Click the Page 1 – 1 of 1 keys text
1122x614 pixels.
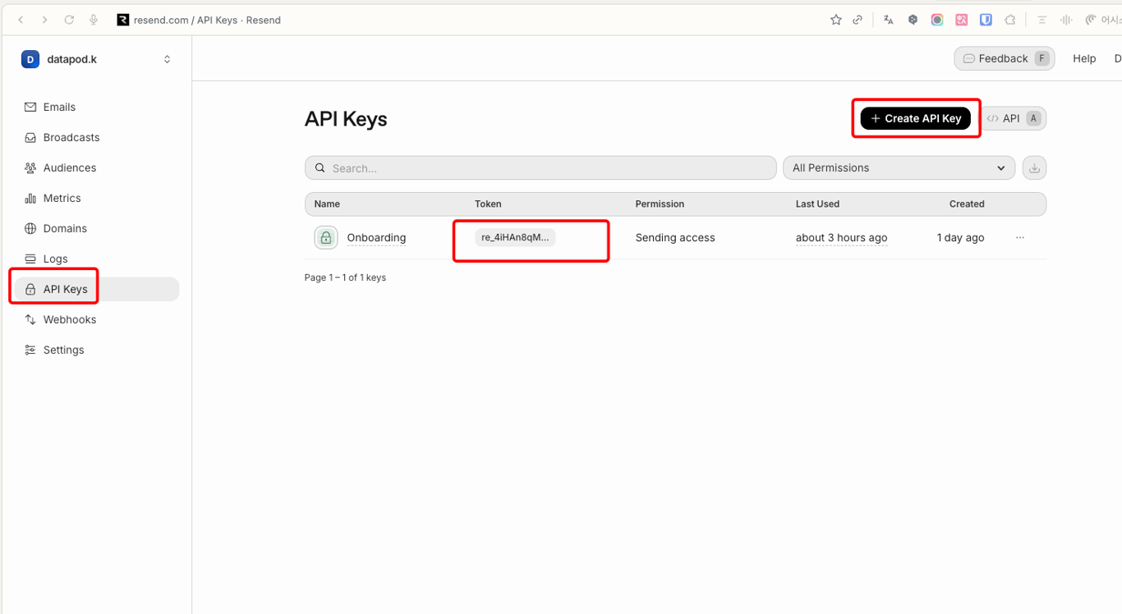345,277
